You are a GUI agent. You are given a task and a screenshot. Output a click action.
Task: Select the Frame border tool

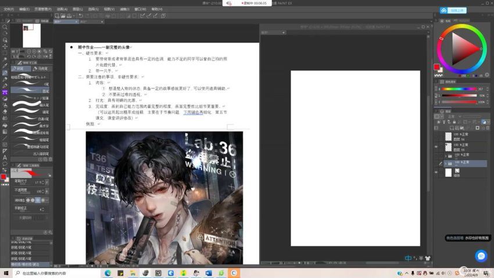tap(5, 145)
